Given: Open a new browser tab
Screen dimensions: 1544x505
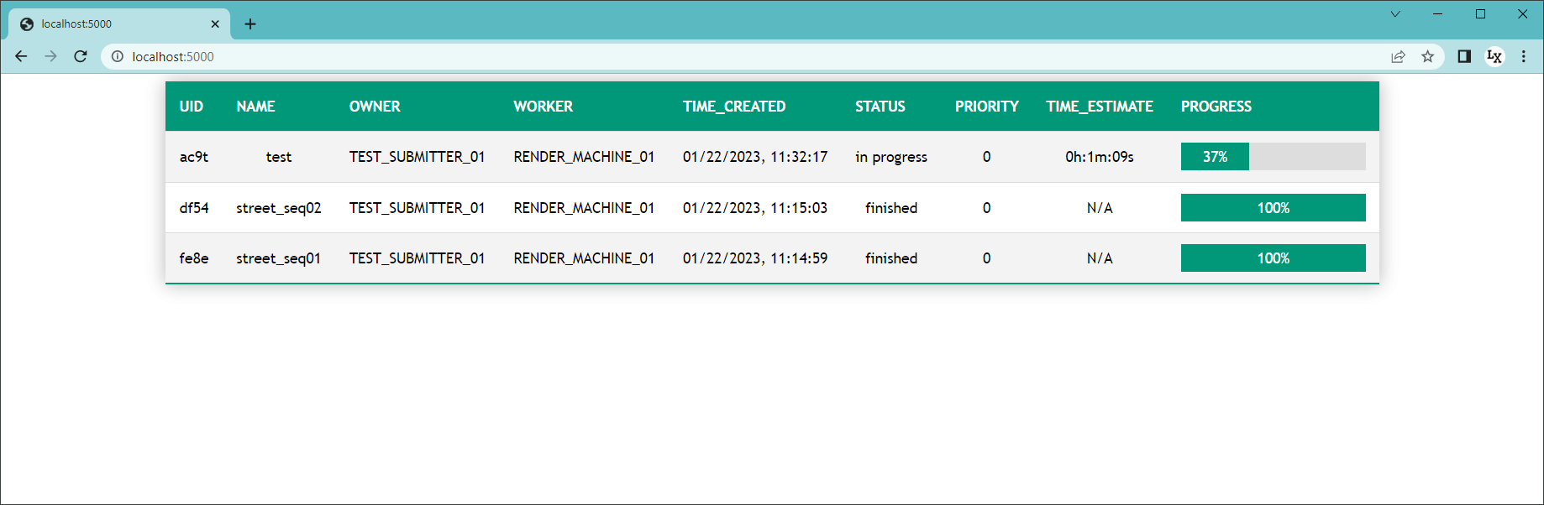Looking at the screenshot, I should (x=249, y=23).
